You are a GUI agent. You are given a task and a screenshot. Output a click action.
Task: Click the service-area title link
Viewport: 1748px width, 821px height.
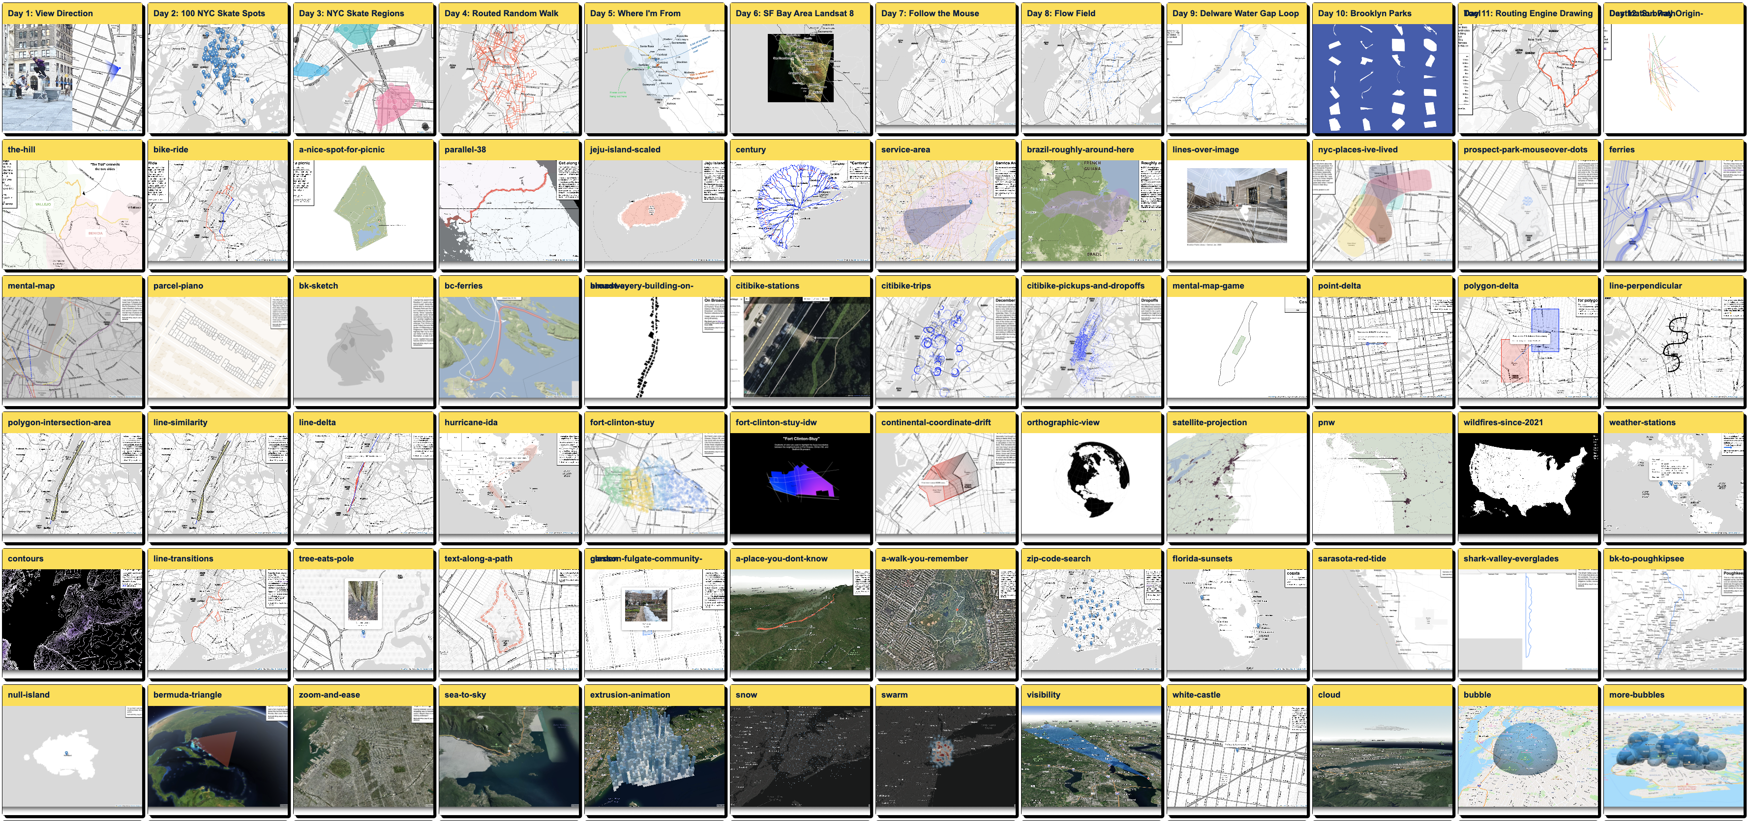coord(905,149)
